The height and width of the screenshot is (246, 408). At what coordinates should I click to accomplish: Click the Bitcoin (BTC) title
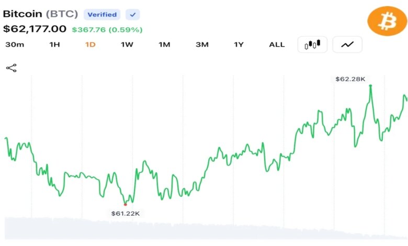click(40, 14)
